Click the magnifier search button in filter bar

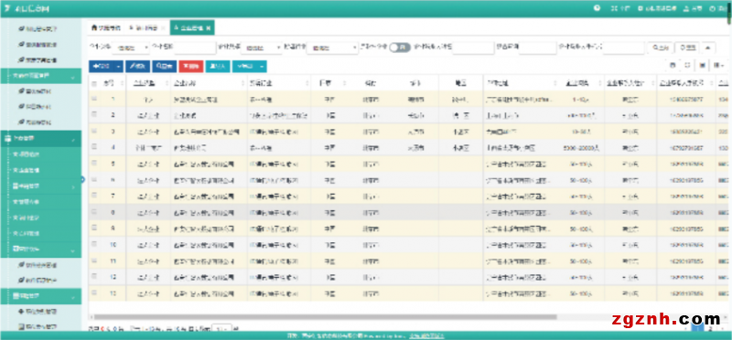click(x=660, y=48)
